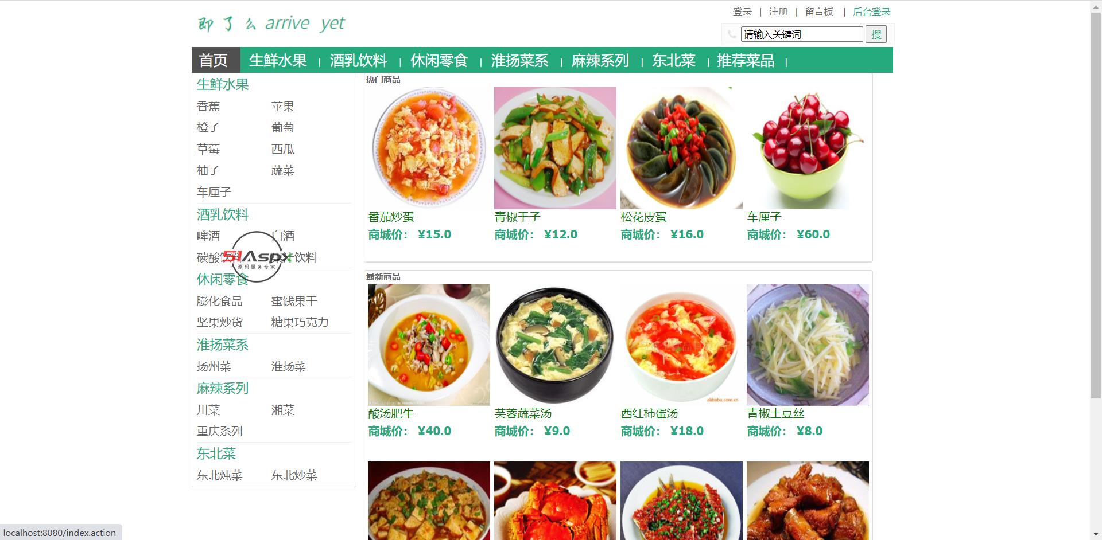Select 草莓 in the sidebar categories

[x=208, y=149]
